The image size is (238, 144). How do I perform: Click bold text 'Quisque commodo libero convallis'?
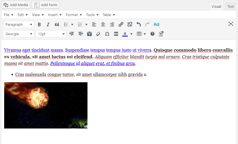coord(193,50)
